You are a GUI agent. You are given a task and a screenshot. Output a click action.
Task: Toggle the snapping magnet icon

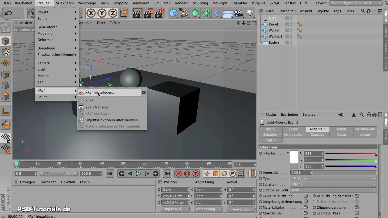coord(6,124)
